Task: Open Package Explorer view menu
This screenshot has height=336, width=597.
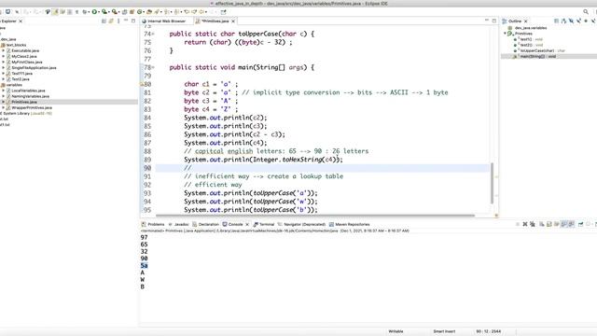Action: (x=118, y=21)
